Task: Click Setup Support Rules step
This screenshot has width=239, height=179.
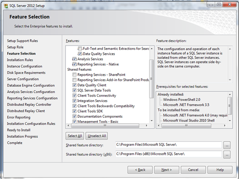Action: pyautogui.click(x=23, y=41)
